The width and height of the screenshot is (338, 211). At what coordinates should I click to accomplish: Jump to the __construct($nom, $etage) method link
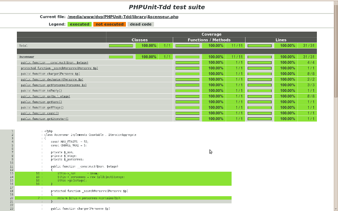[55, 62]
